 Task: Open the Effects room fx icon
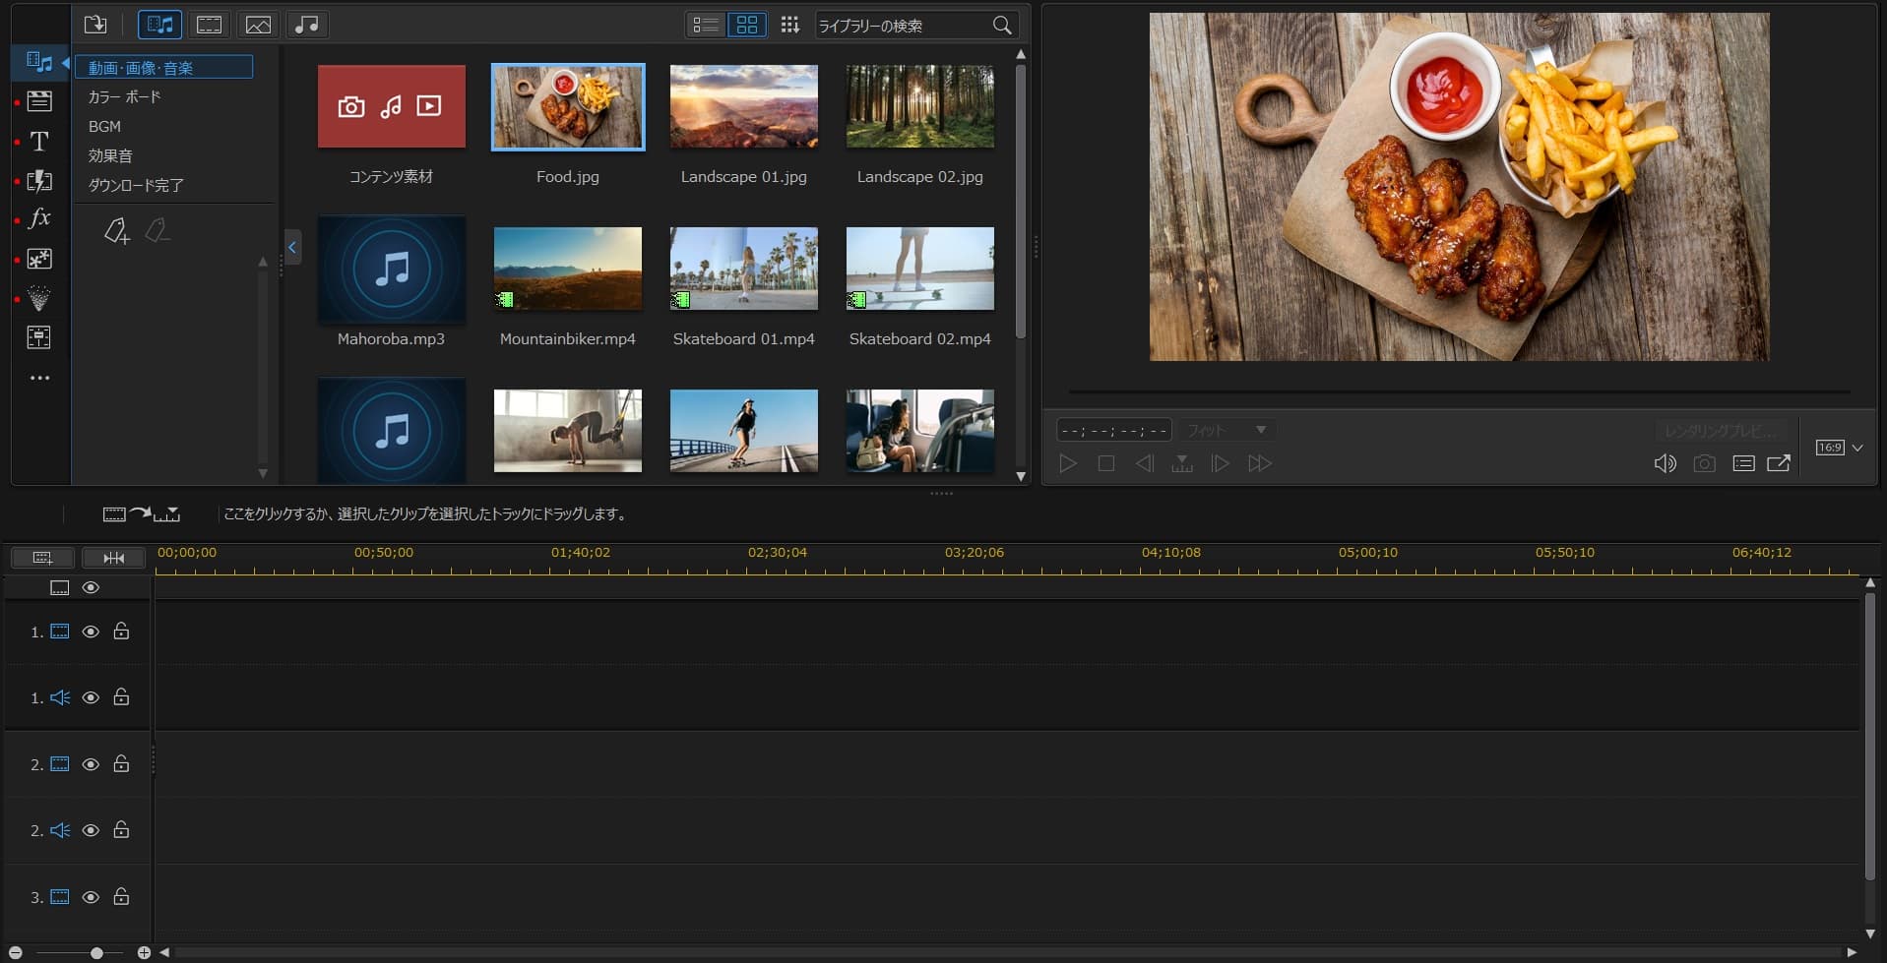click(39, 218)
